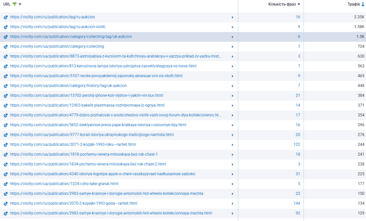Open external link icon for ru-aukcion-violiti row

coord(6,27)
